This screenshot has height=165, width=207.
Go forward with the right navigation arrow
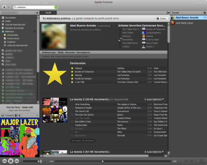tap(9, 7)
